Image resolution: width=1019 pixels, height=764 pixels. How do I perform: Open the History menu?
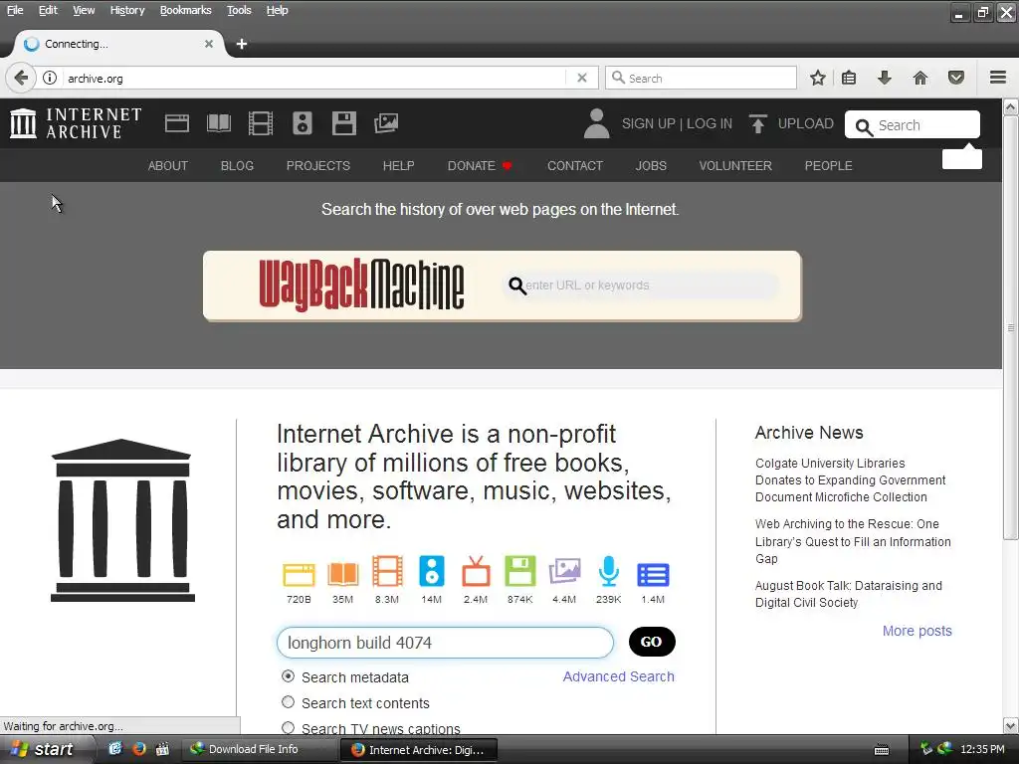127,10
